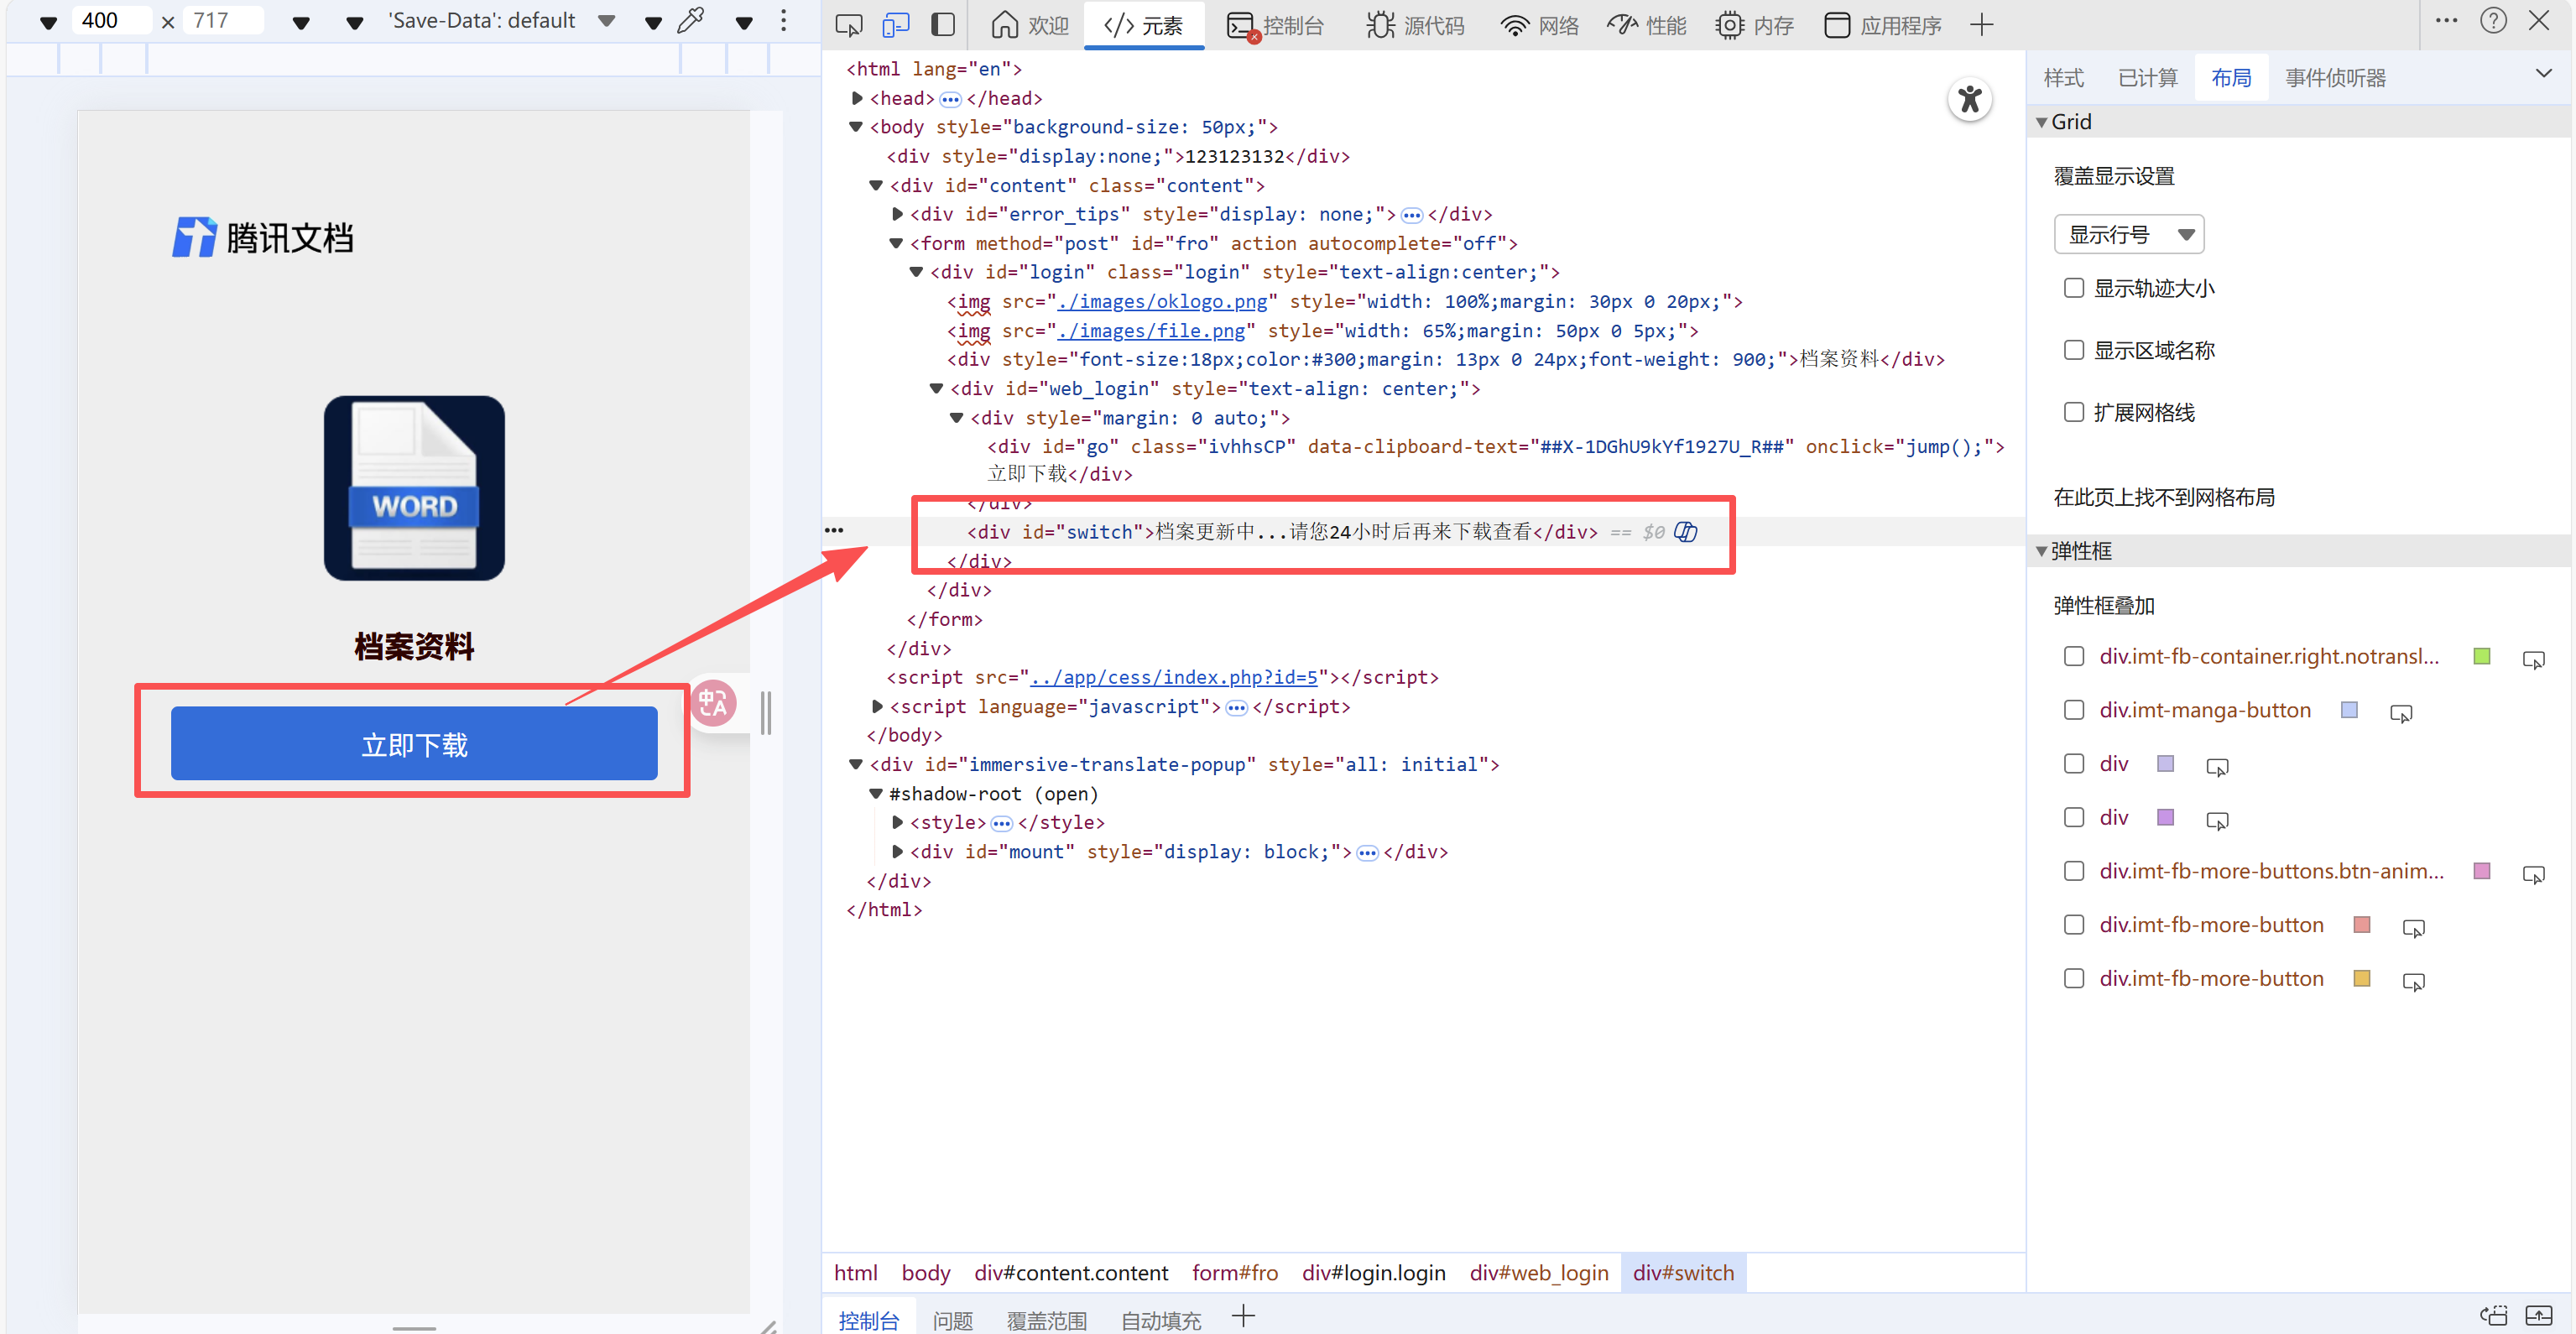Expand the head element node

point(857,98)
